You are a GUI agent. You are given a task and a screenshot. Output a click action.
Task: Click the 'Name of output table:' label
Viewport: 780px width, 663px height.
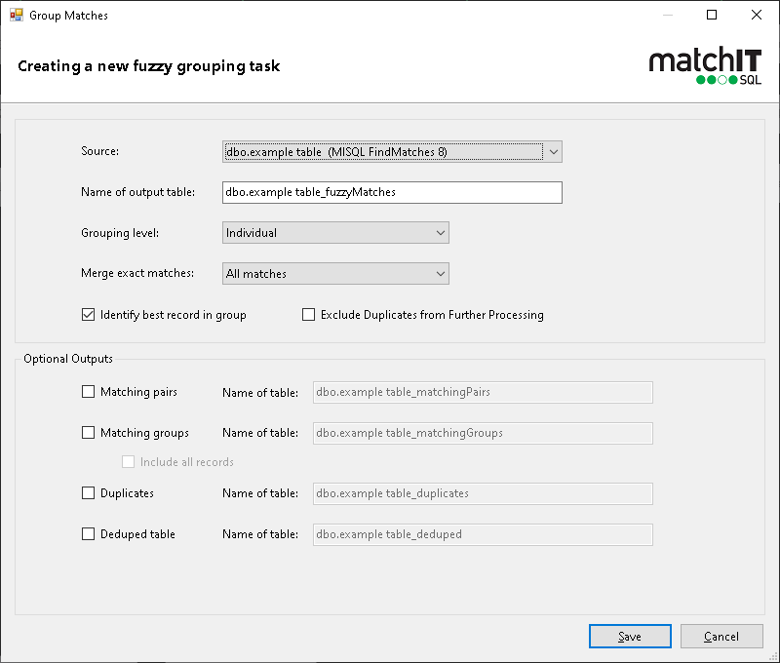[137, 192]
